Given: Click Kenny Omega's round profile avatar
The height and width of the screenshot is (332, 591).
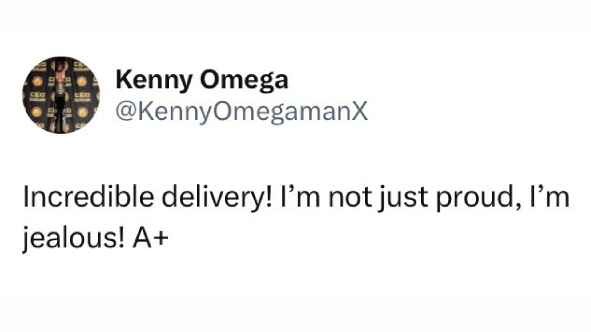Looking at the screenshot, I should point(61,95).
